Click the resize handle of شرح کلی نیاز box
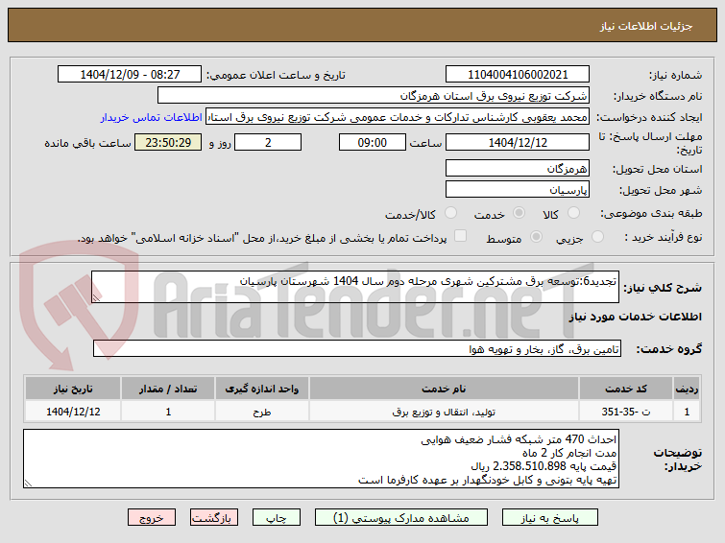Screen dimensions: 725x543 coord(96,298)
